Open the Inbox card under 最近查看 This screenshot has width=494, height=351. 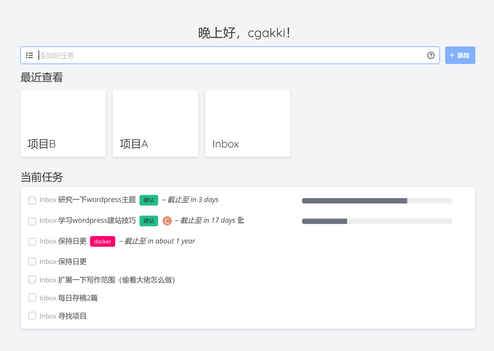point(247,123)
